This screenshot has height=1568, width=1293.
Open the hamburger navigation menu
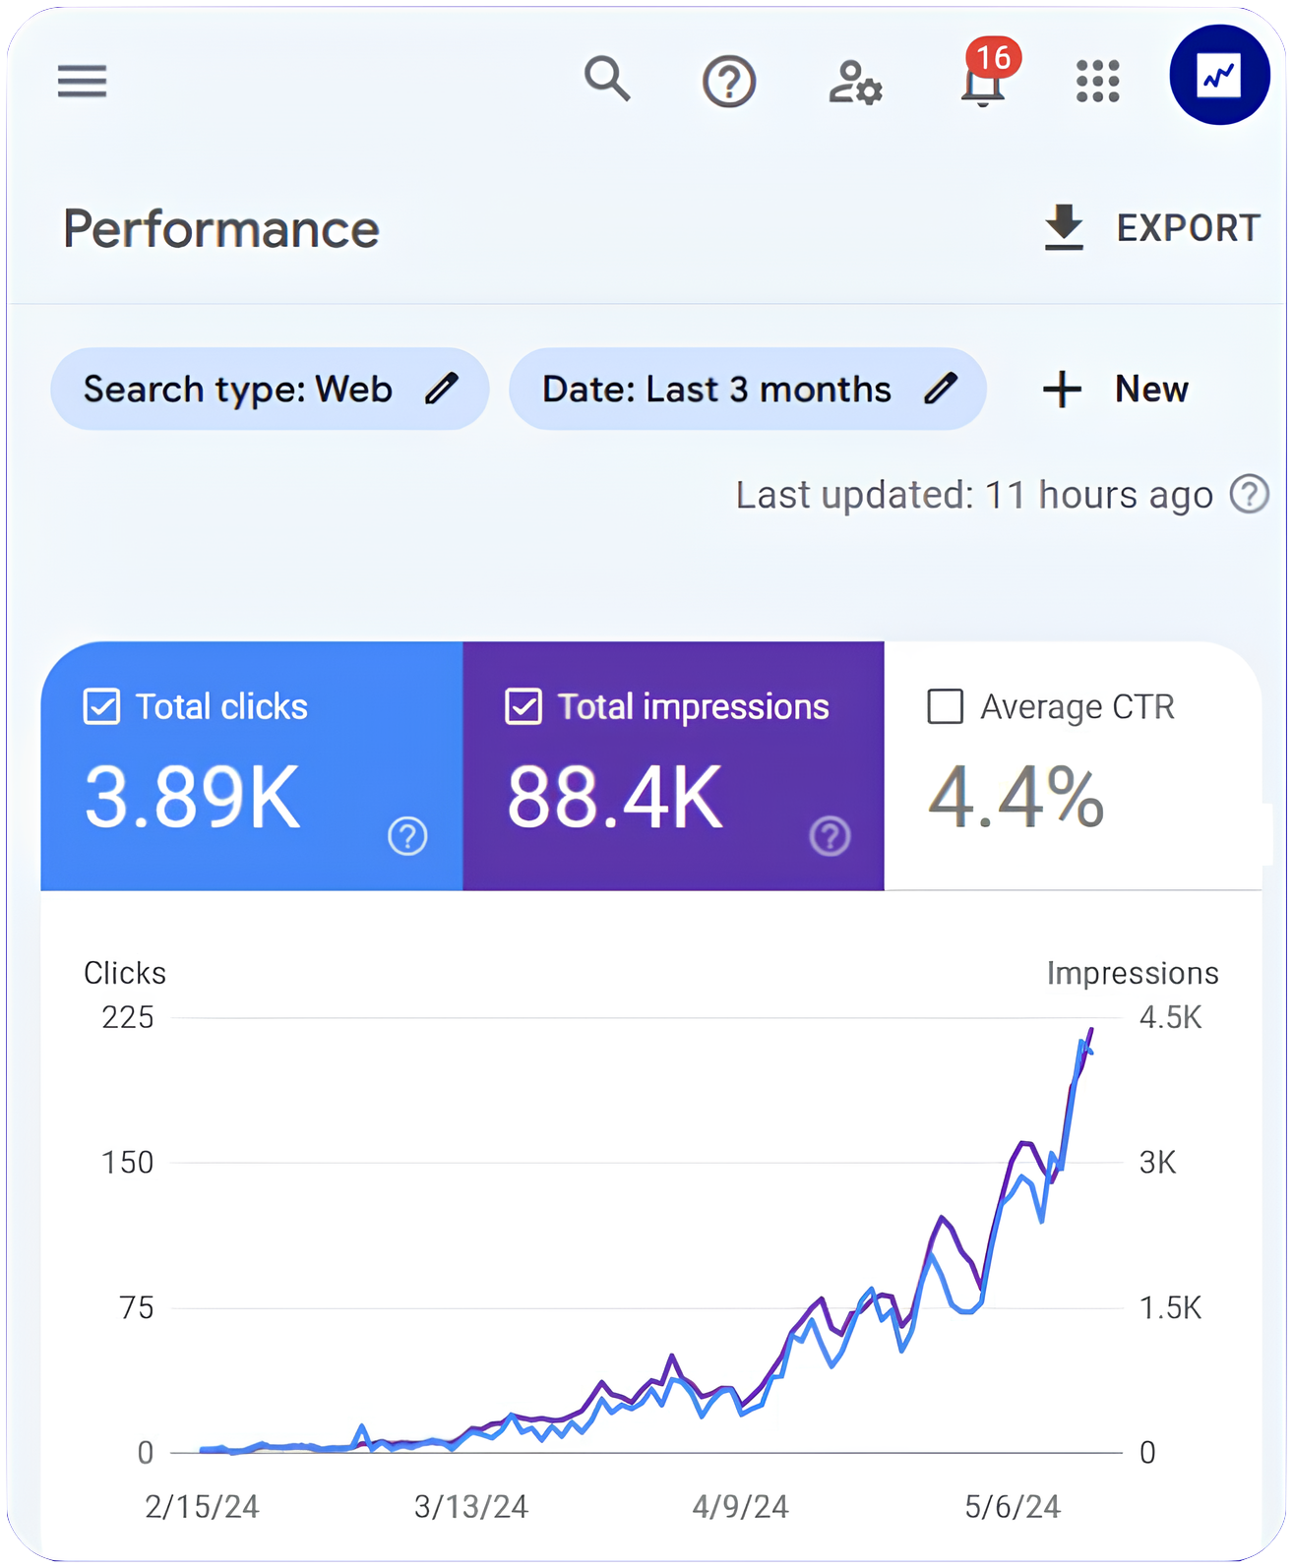tap(82, 81)
